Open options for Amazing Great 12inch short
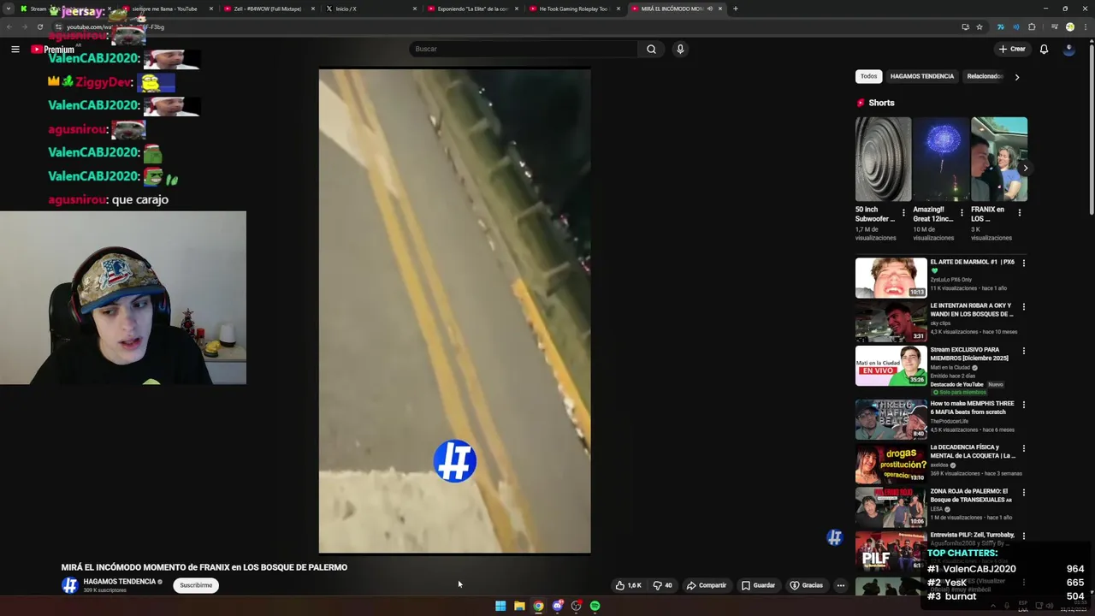Image resolution: width=1095 pixels, height=616 pixels. click(x=962, y=213)
